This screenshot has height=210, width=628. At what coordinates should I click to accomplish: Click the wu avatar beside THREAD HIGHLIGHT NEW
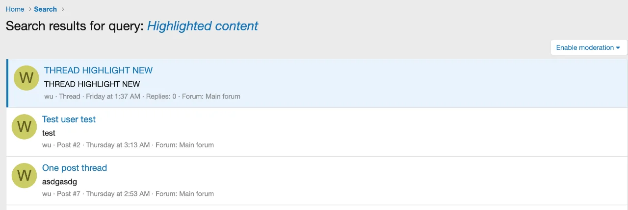[x=26, y=78]
